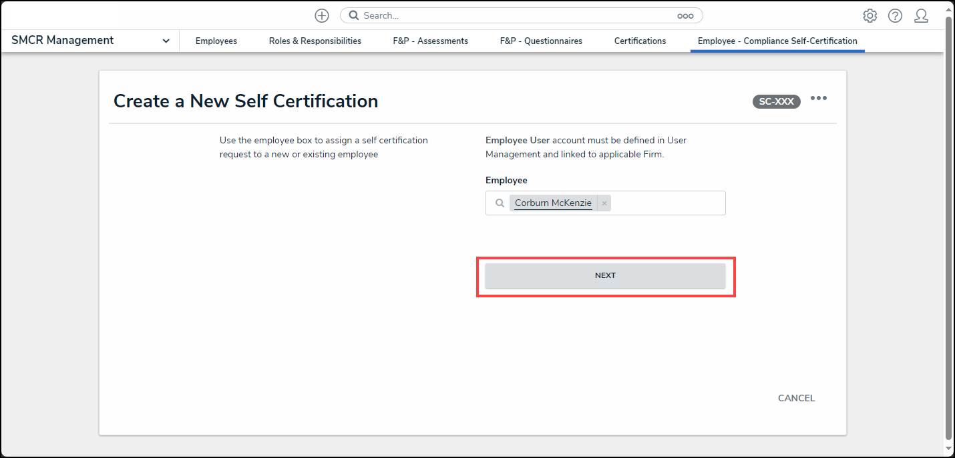The image size is (955, 458).
Task: Open the user profile icon
Action: tap(921, 16)
